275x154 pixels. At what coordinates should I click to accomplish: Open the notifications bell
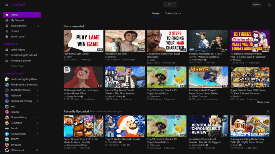[269, 5]
